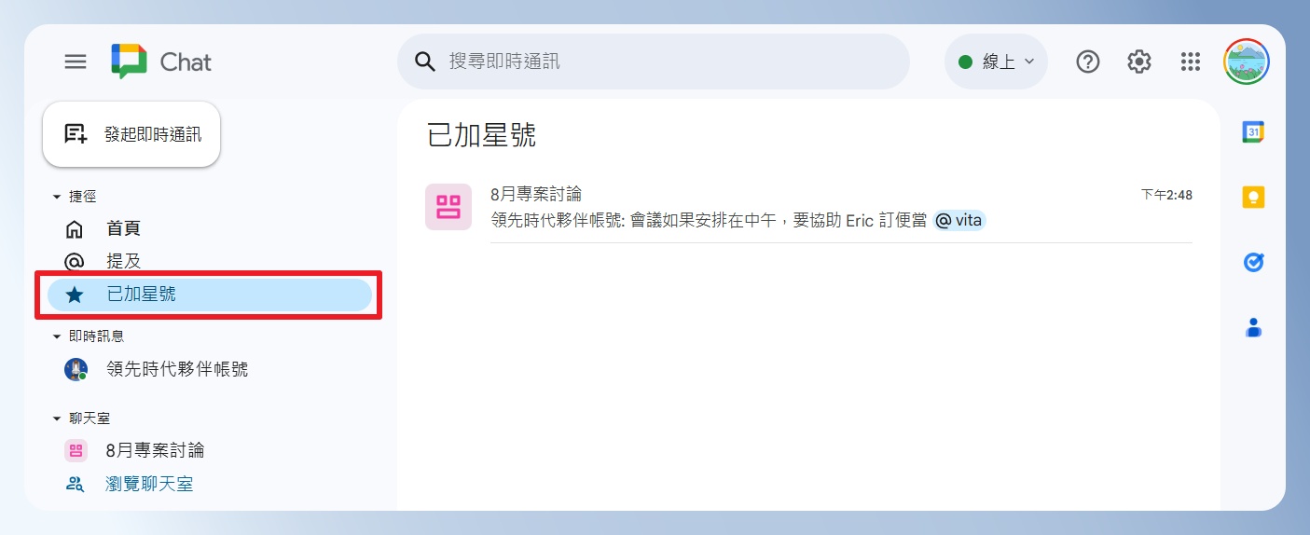The image size is (1310, 535).
Task: Open Google Keep side panel icon
Action: [1253, 198]
